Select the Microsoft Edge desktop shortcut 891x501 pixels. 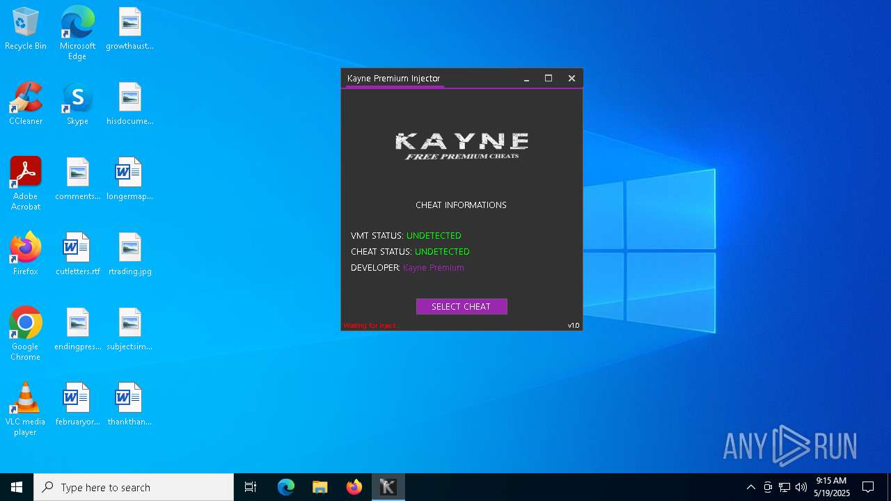point(77,33)
